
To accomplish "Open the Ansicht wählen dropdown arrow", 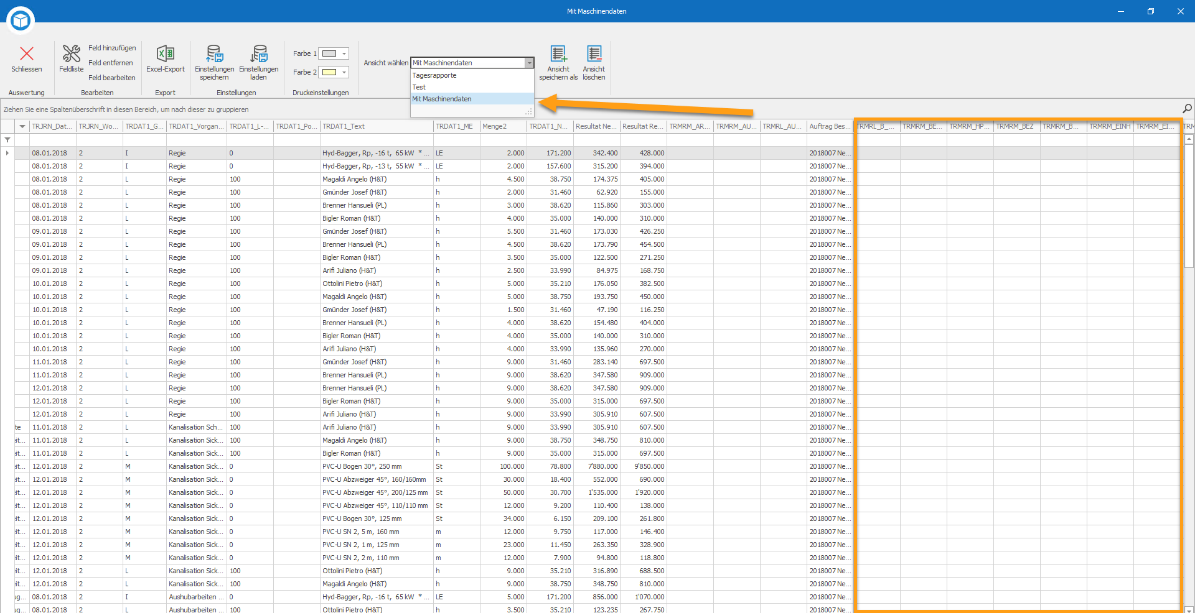I will coord(530,63).
